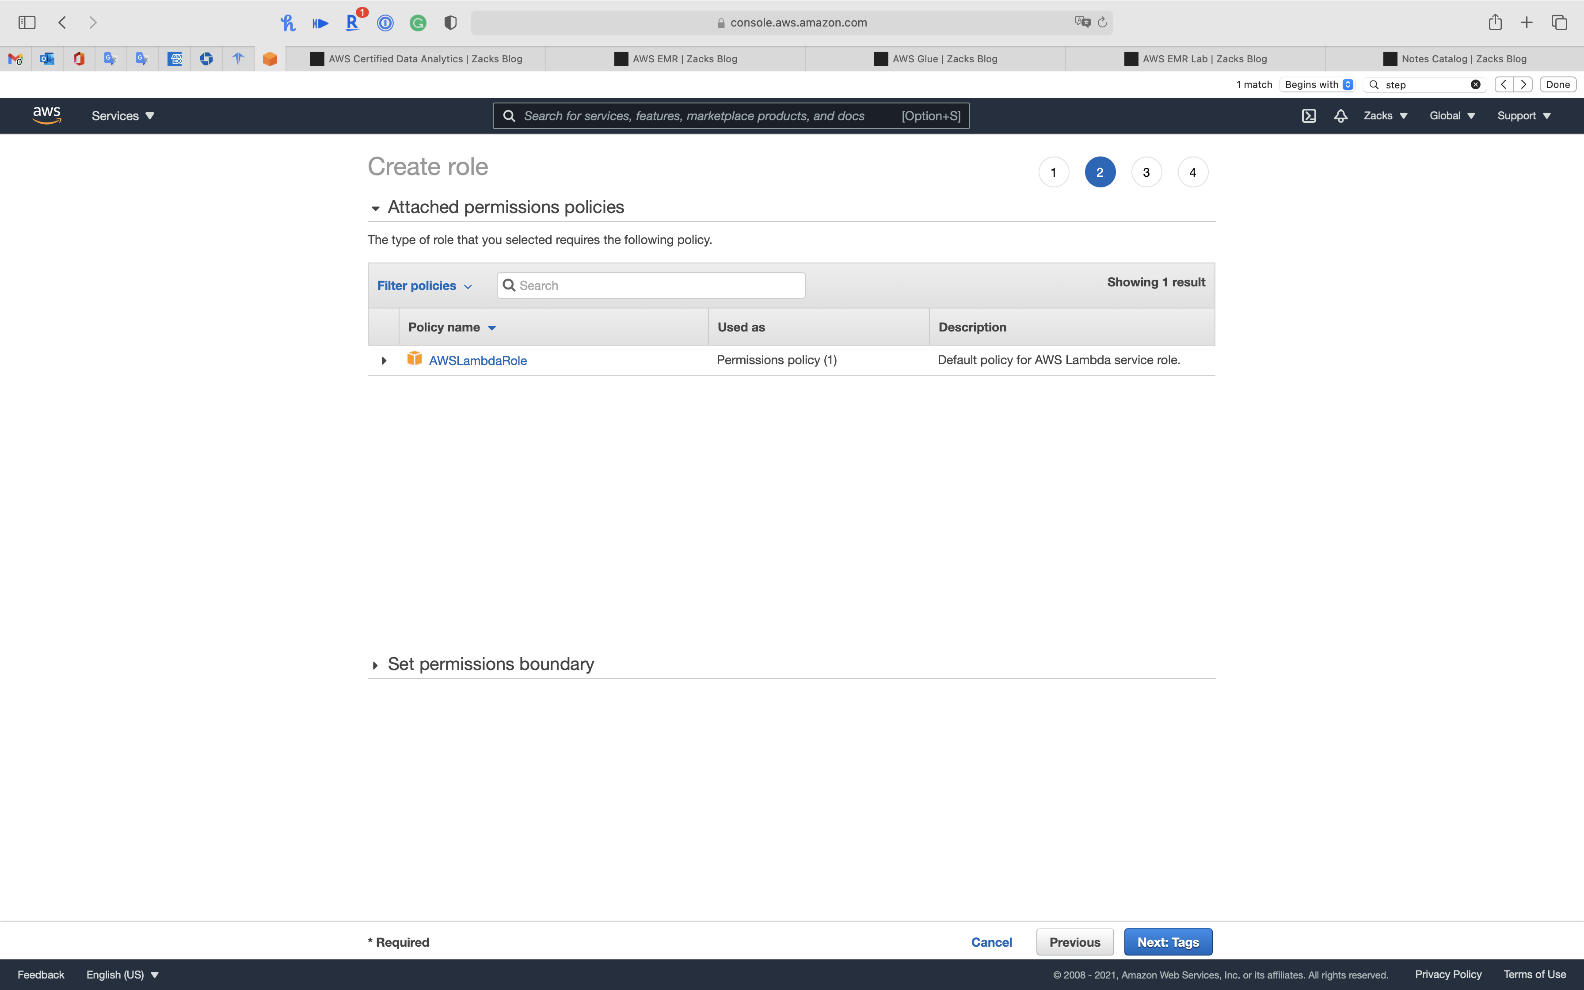Click the notifications bell icon
The height and width of the screenshot is (990, 1584).
pyautogui.click(x=1340, y=116)
